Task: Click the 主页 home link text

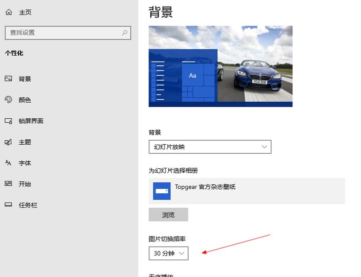Action: pyautogui.click(x=25, y=13)
